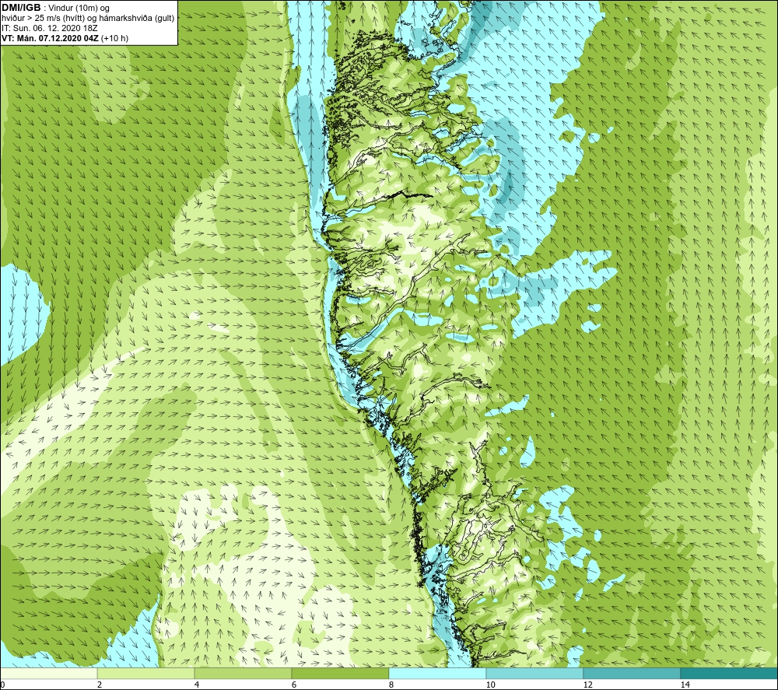Click the darkest teal legend band above 14
778x690 pixels.
click(730, 674)
